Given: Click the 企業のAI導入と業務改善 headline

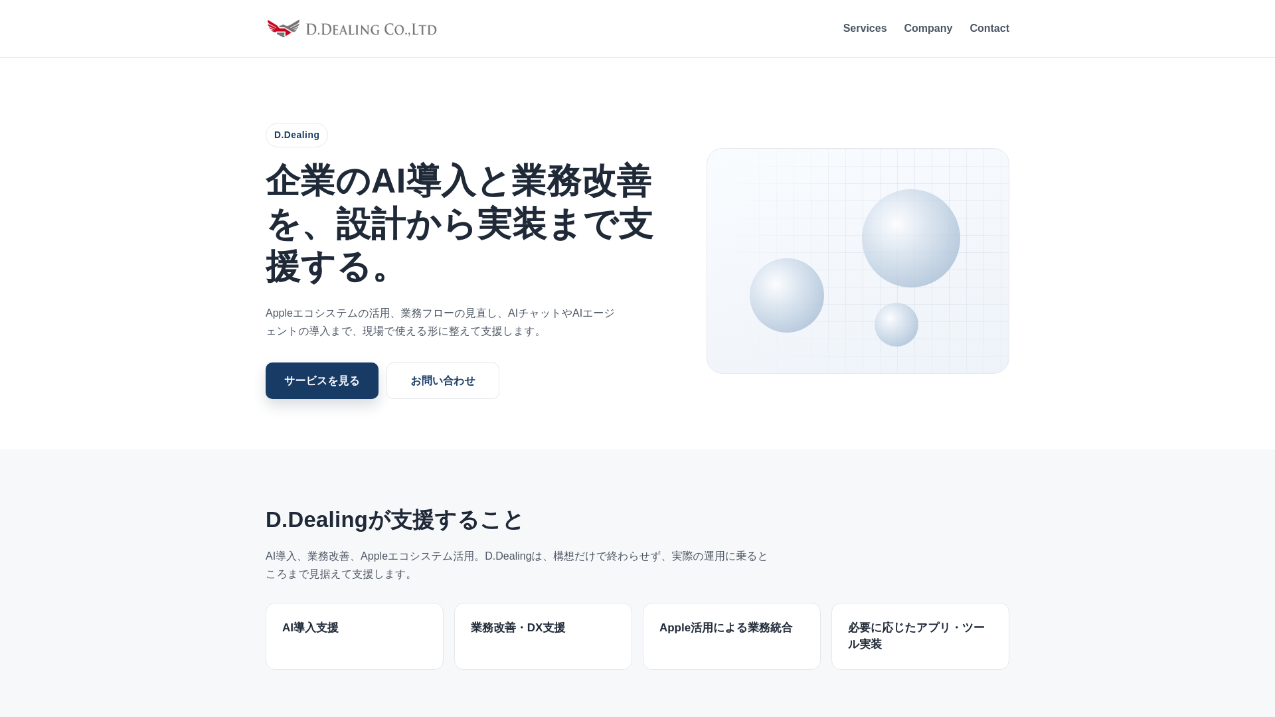Looking at the screenshot, I should [x=460, y=224].
